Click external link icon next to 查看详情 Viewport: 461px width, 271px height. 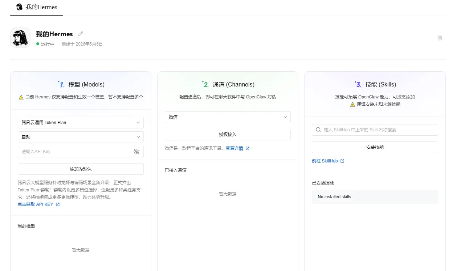tap(248, 148)
